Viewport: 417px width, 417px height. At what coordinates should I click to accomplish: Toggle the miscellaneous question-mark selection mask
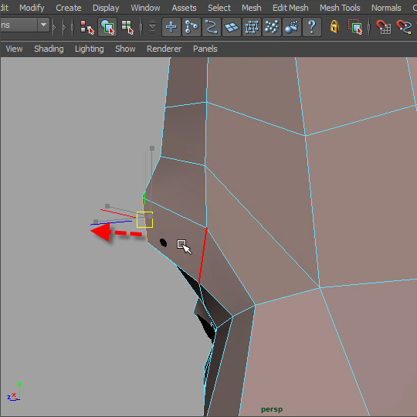[312, 27]
